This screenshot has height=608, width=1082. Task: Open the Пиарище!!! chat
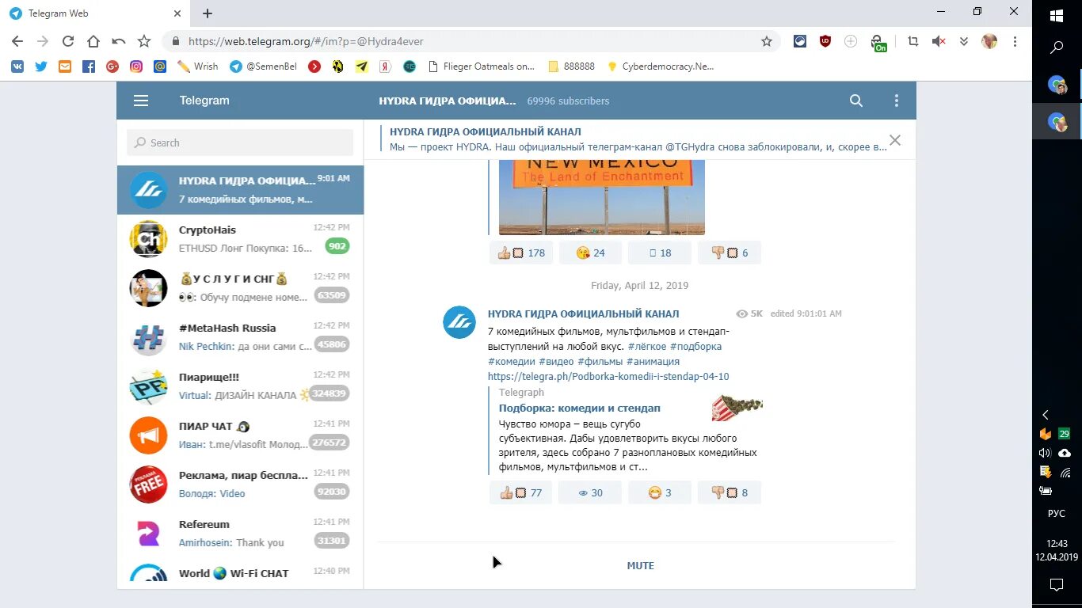click(240, 386)
